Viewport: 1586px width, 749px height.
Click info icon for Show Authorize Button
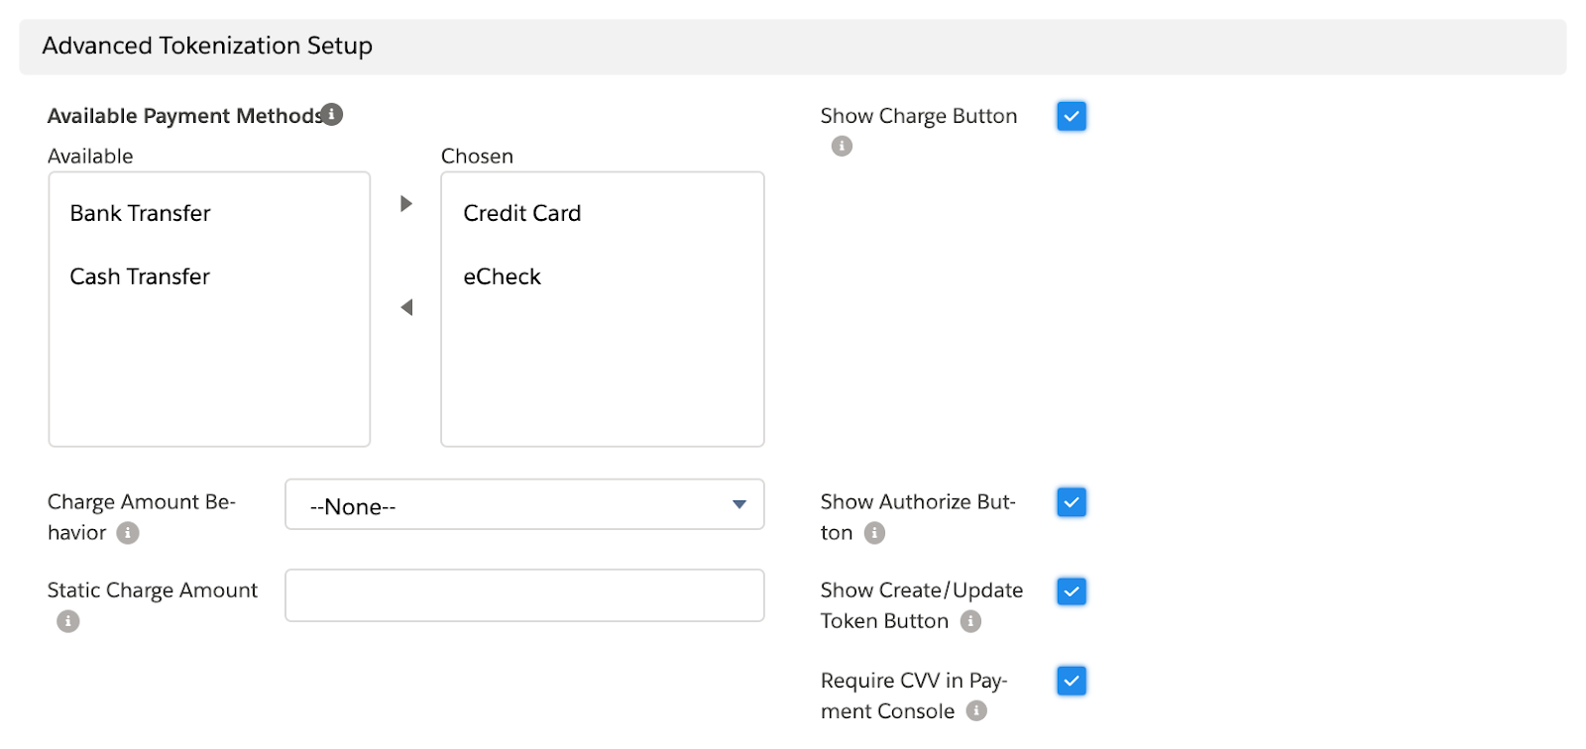click(x=874, y=533)
